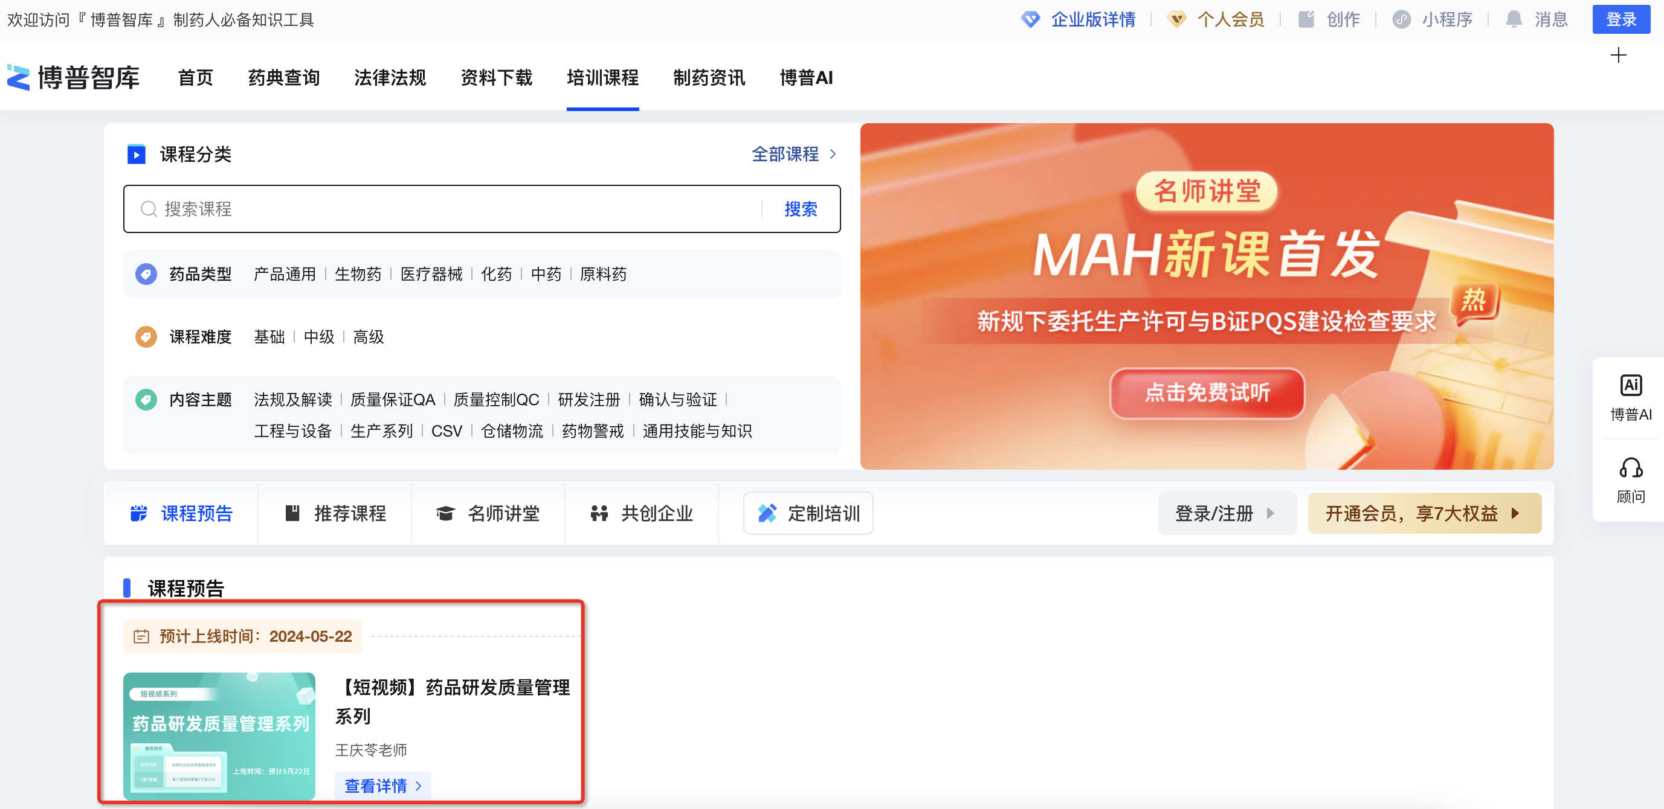Switch to 课程预告 tab
The image size is (1664, 809).
[x=181, y=513]
